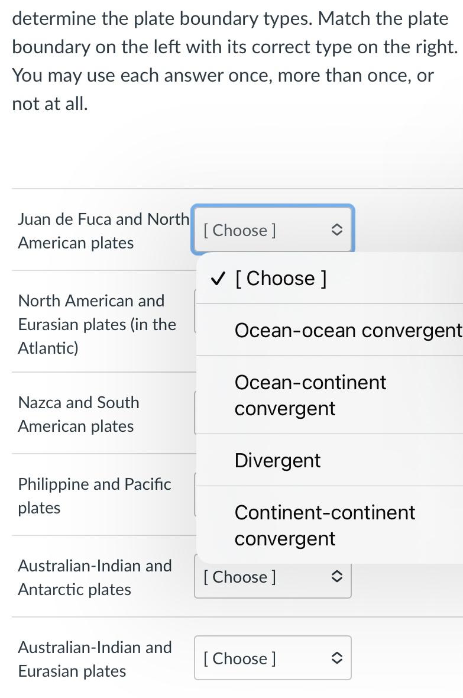Click the North American and Eurasian plates label
Viewport: 463px width, 698px height.
click(97, 324)
